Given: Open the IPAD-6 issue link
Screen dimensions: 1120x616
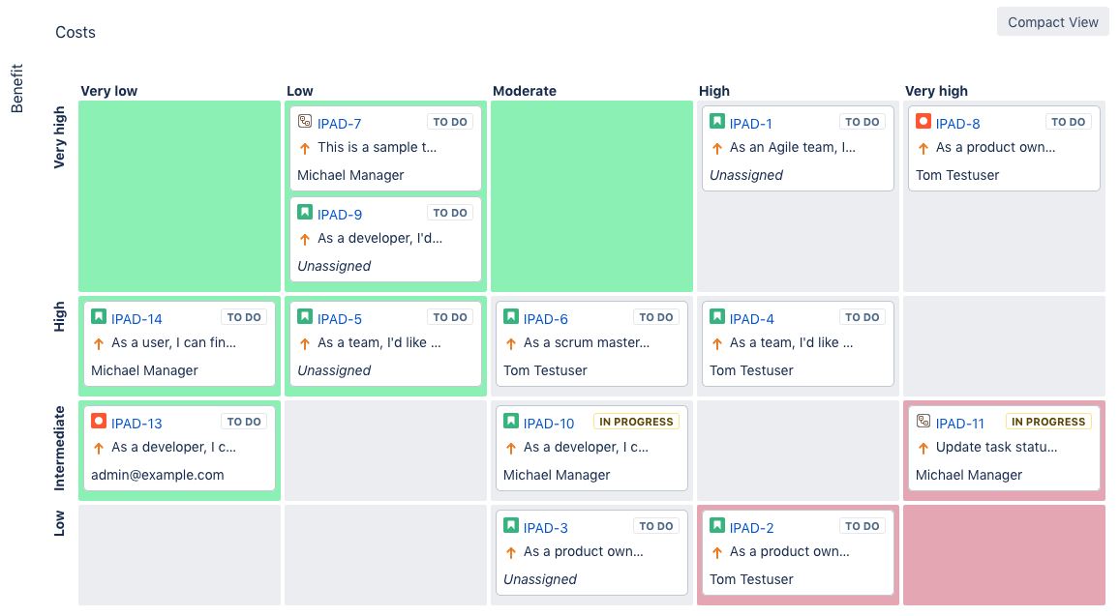Looking at the screenshot, I should tap(546, 319).
